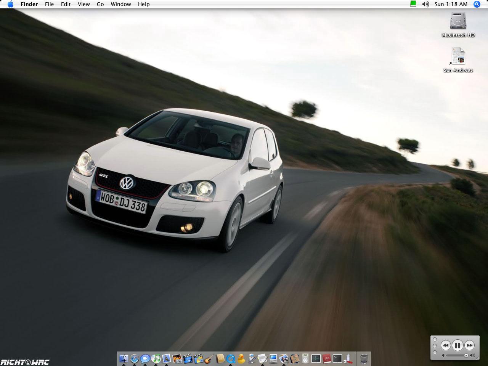Viewport: 488px width, 366px height.
Task: Open Spotlight search in the menu bar
Action: coord(476,4)
